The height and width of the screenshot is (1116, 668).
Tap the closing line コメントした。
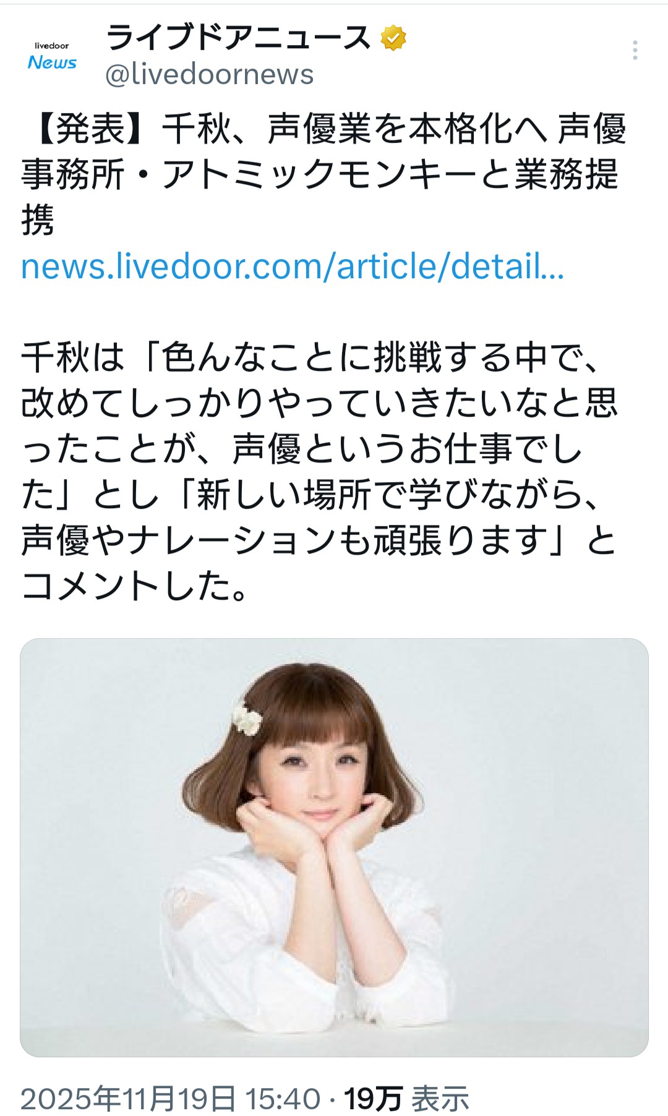click(135, 586)
